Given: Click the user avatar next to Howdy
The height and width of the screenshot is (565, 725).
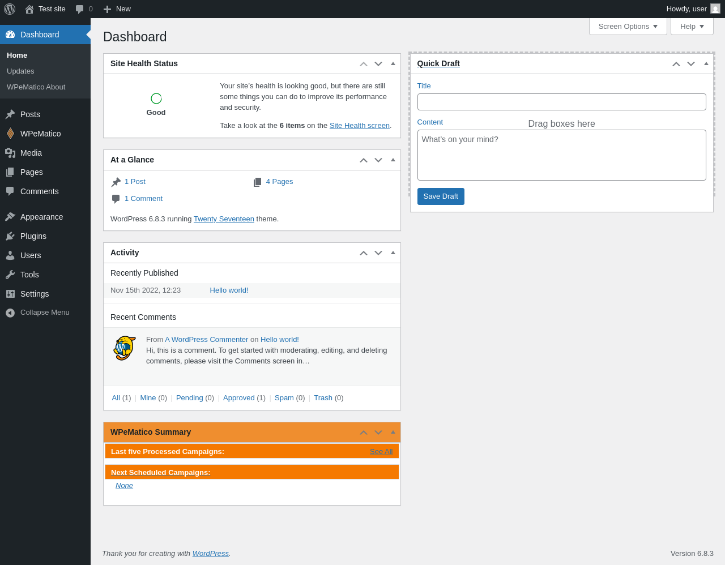Looking at the screenshot, I should [x=715, y=9].
